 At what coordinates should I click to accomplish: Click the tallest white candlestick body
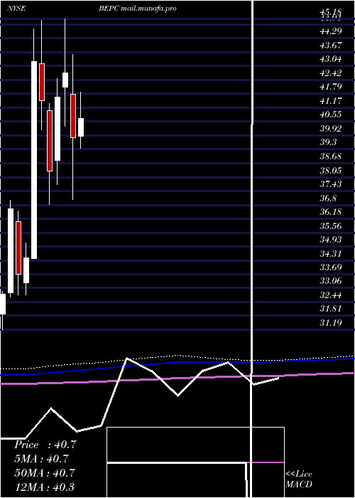34,160
